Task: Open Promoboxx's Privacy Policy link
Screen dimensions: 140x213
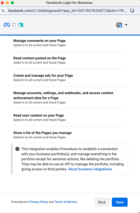Action: tap(39, 202)
